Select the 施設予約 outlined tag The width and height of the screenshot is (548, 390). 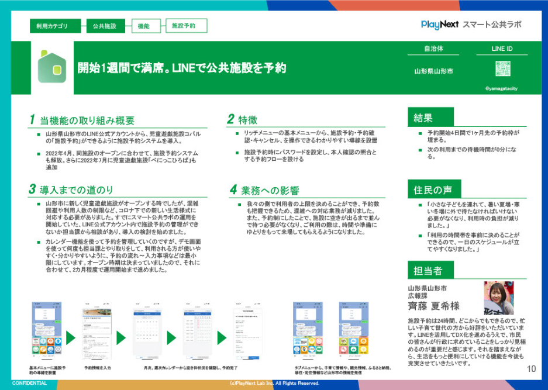(187, 26)
